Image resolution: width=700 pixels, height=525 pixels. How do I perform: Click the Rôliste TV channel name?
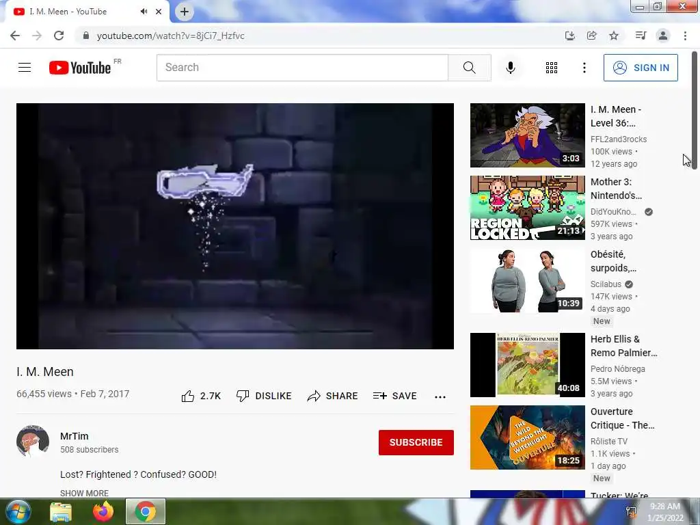point(609,441)
